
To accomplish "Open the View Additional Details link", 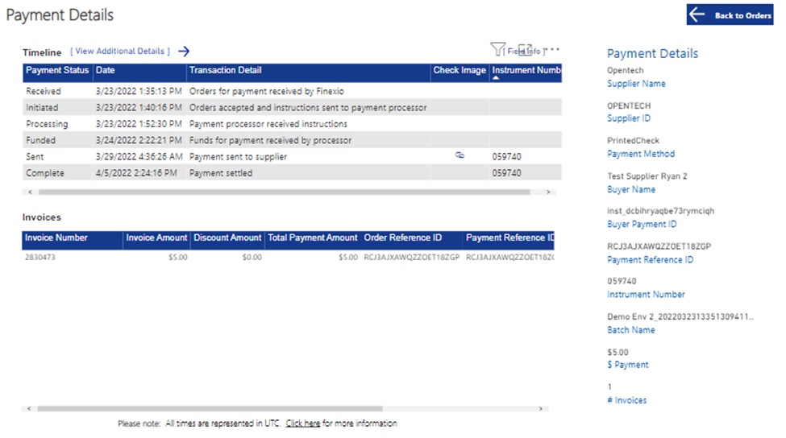I will (x=120, y=52).
